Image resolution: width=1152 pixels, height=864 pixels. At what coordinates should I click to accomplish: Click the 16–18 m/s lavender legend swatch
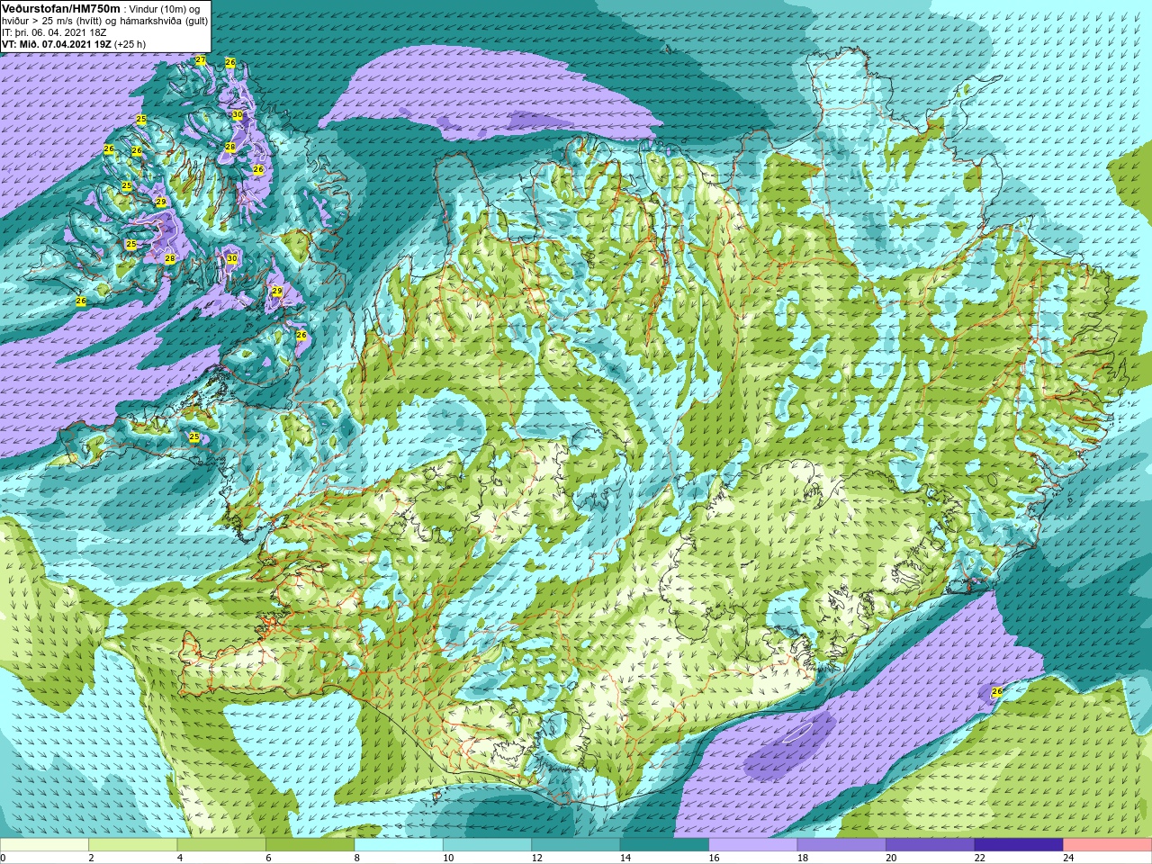[x=753, y=844]
